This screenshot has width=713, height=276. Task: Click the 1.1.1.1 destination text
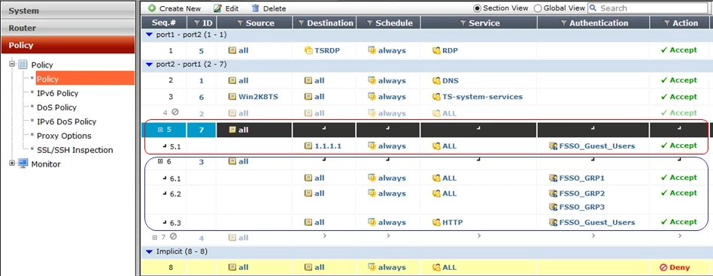328,146
